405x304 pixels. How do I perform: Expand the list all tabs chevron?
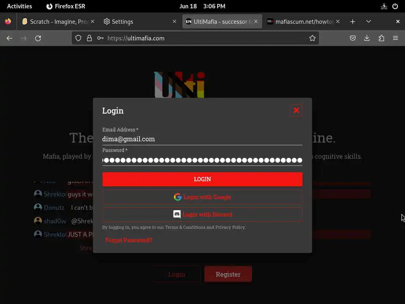click(x=368, y=21)
